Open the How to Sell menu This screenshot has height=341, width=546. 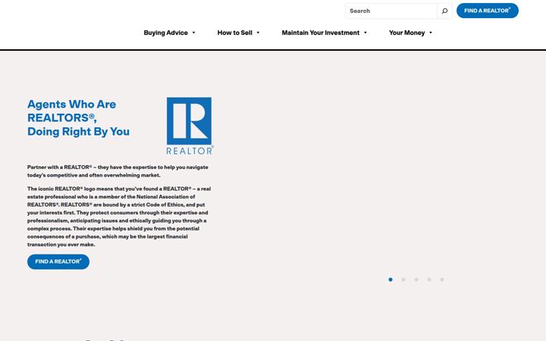(x=234, y=33)
